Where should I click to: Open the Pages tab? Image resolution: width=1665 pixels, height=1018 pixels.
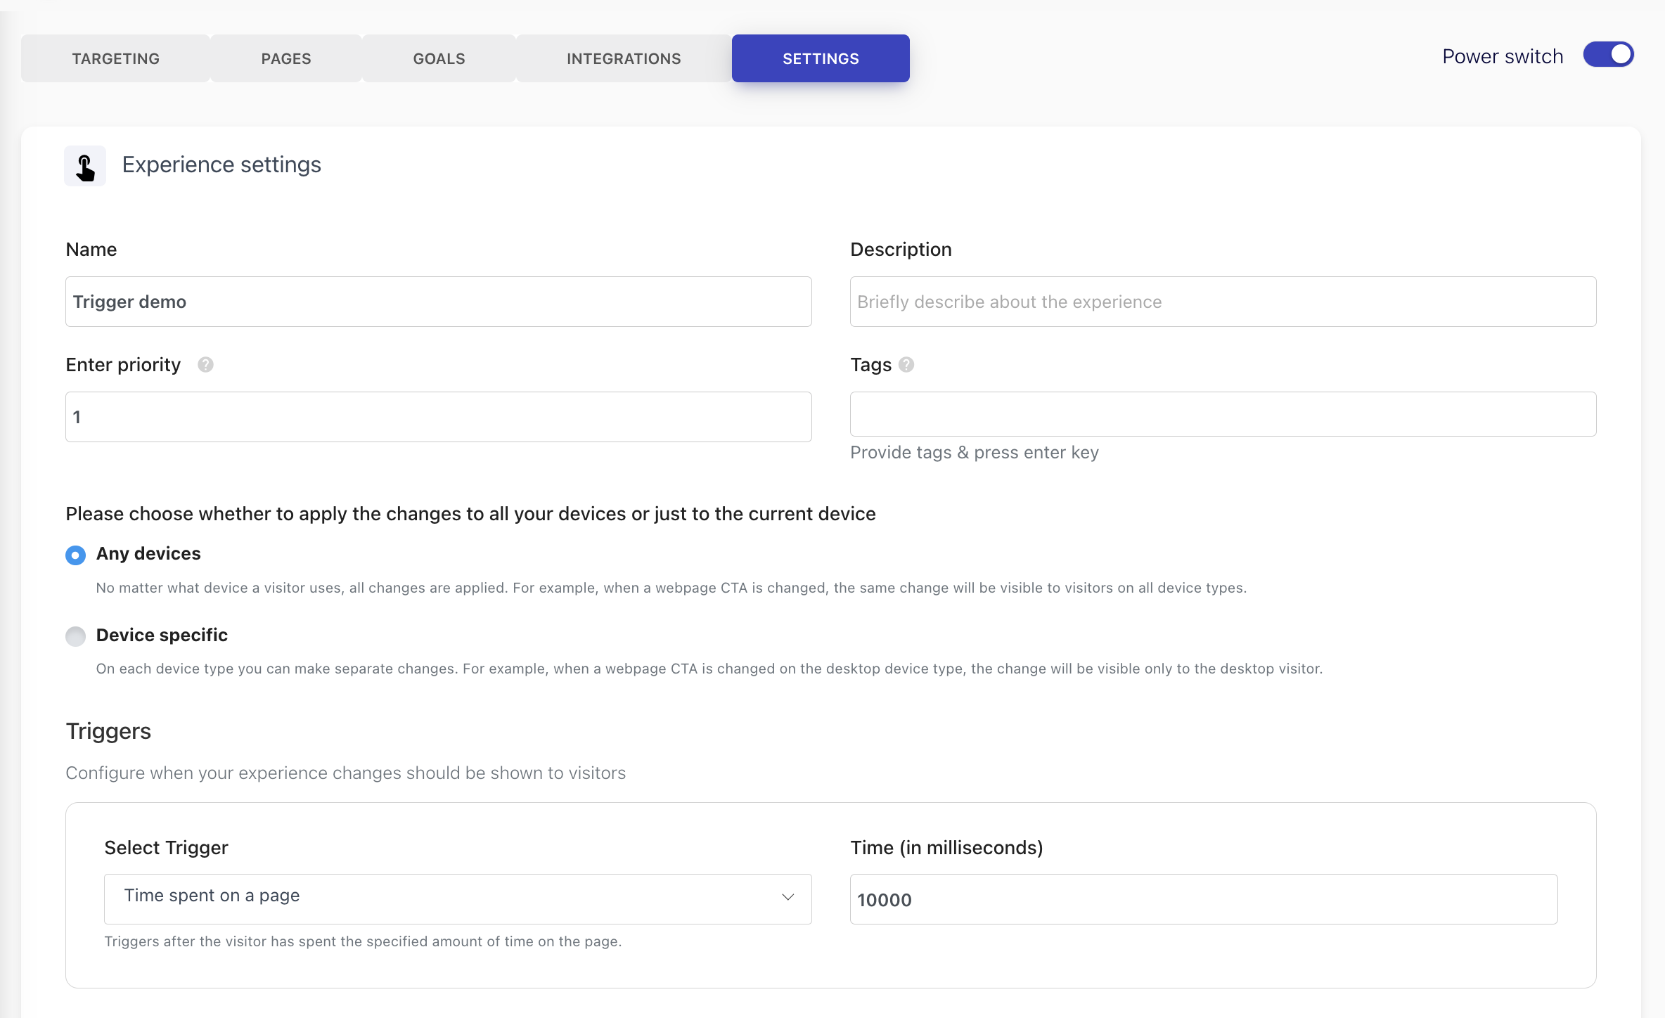(285, 58)
